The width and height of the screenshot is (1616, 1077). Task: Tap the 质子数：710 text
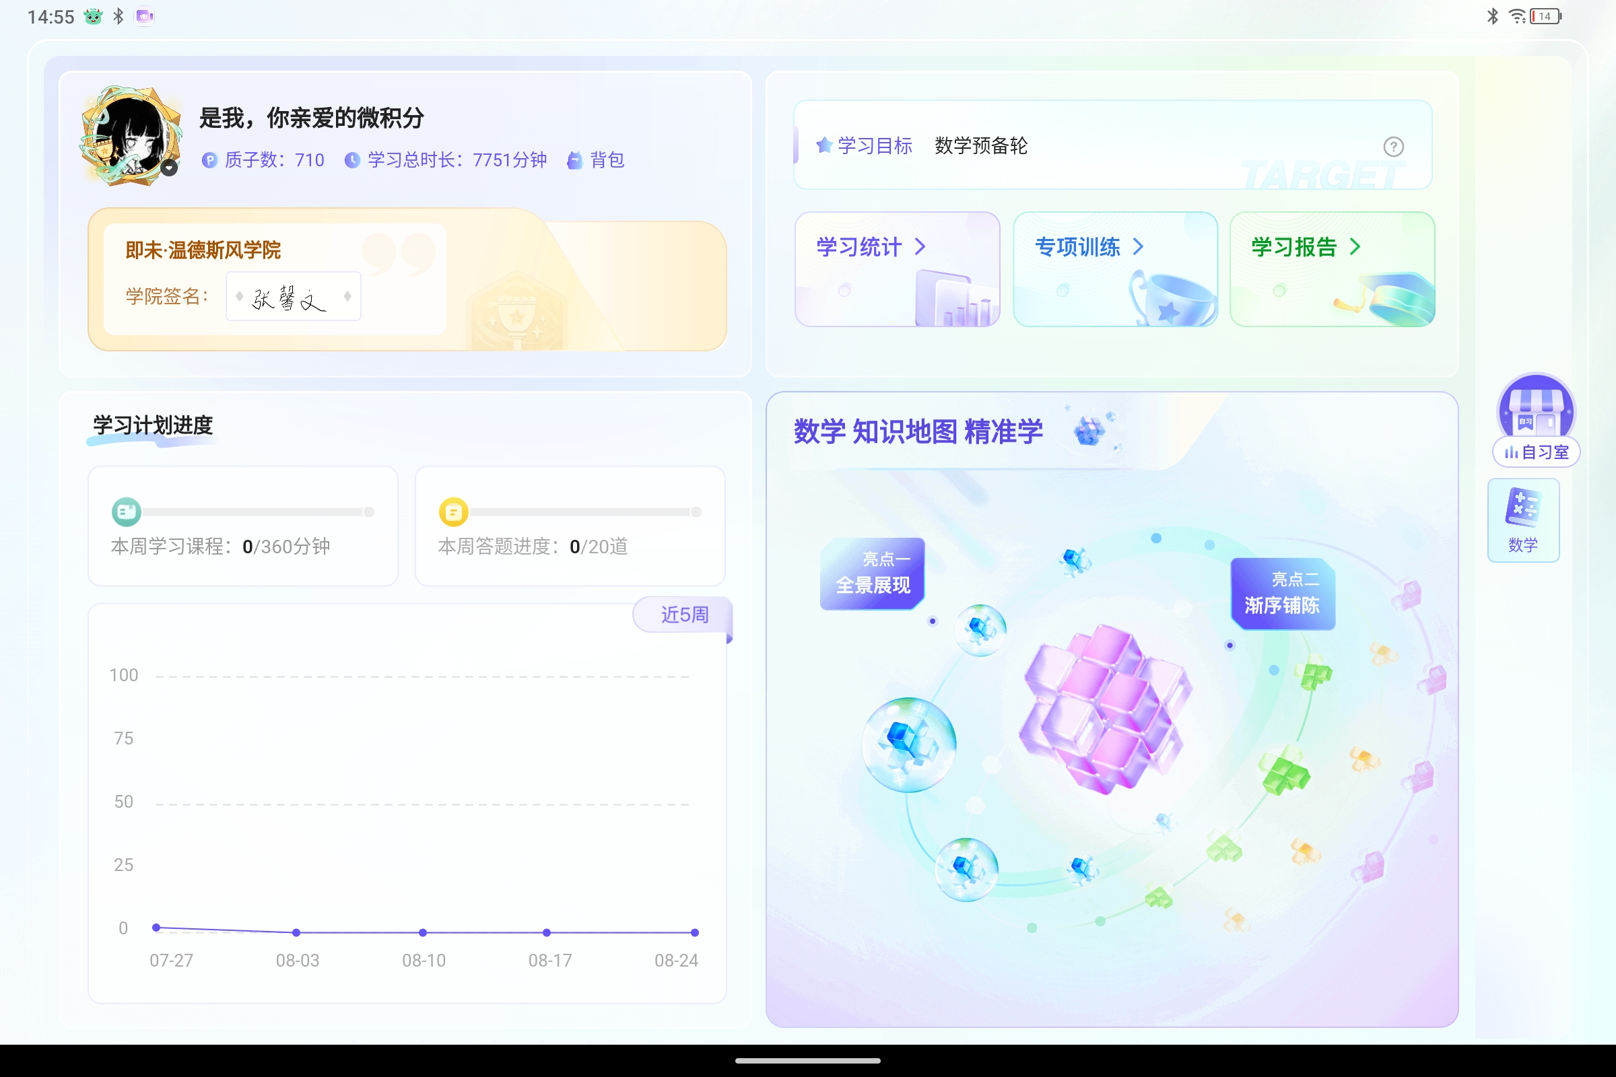click(x=274, y=160)
